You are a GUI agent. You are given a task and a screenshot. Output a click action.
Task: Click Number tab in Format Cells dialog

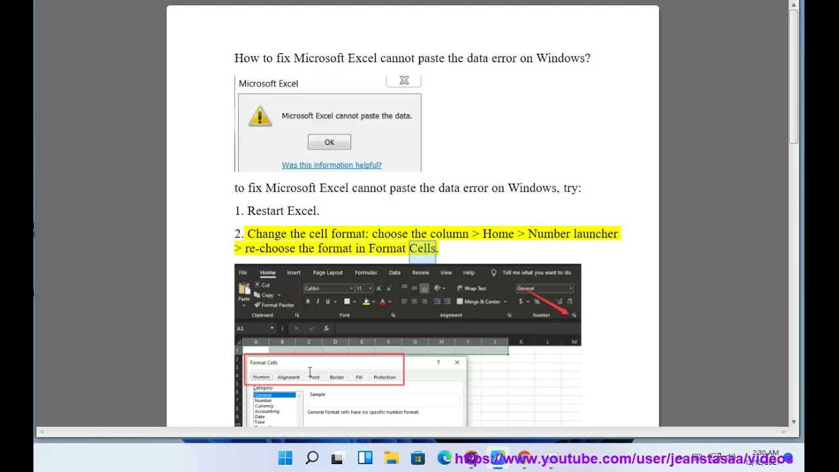pyautogui.click(x=262, y=377)
